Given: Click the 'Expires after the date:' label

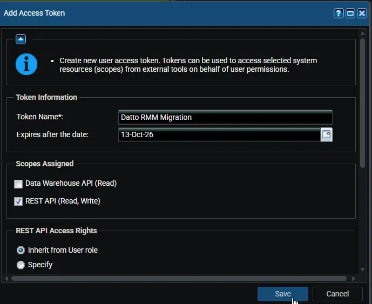Looking at the screenshot, I should pyautogui.click(x=52, y=134).
